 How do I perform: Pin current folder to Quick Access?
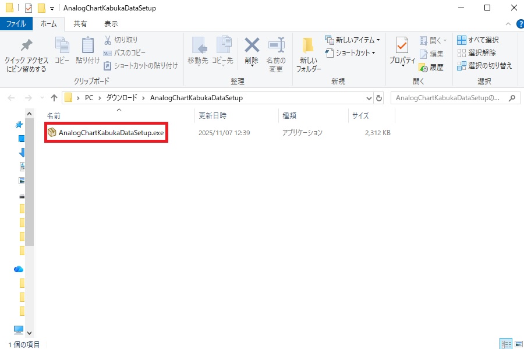(26, 55)
